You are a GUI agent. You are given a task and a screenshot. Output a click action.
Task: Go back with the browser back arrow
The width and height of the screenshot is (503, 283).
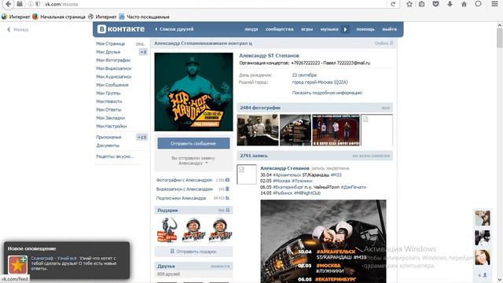[9, 4]
